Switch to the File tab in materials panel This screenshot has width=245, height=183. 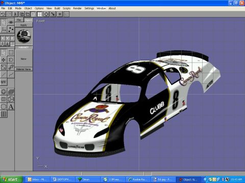click(x=19, y=20)
